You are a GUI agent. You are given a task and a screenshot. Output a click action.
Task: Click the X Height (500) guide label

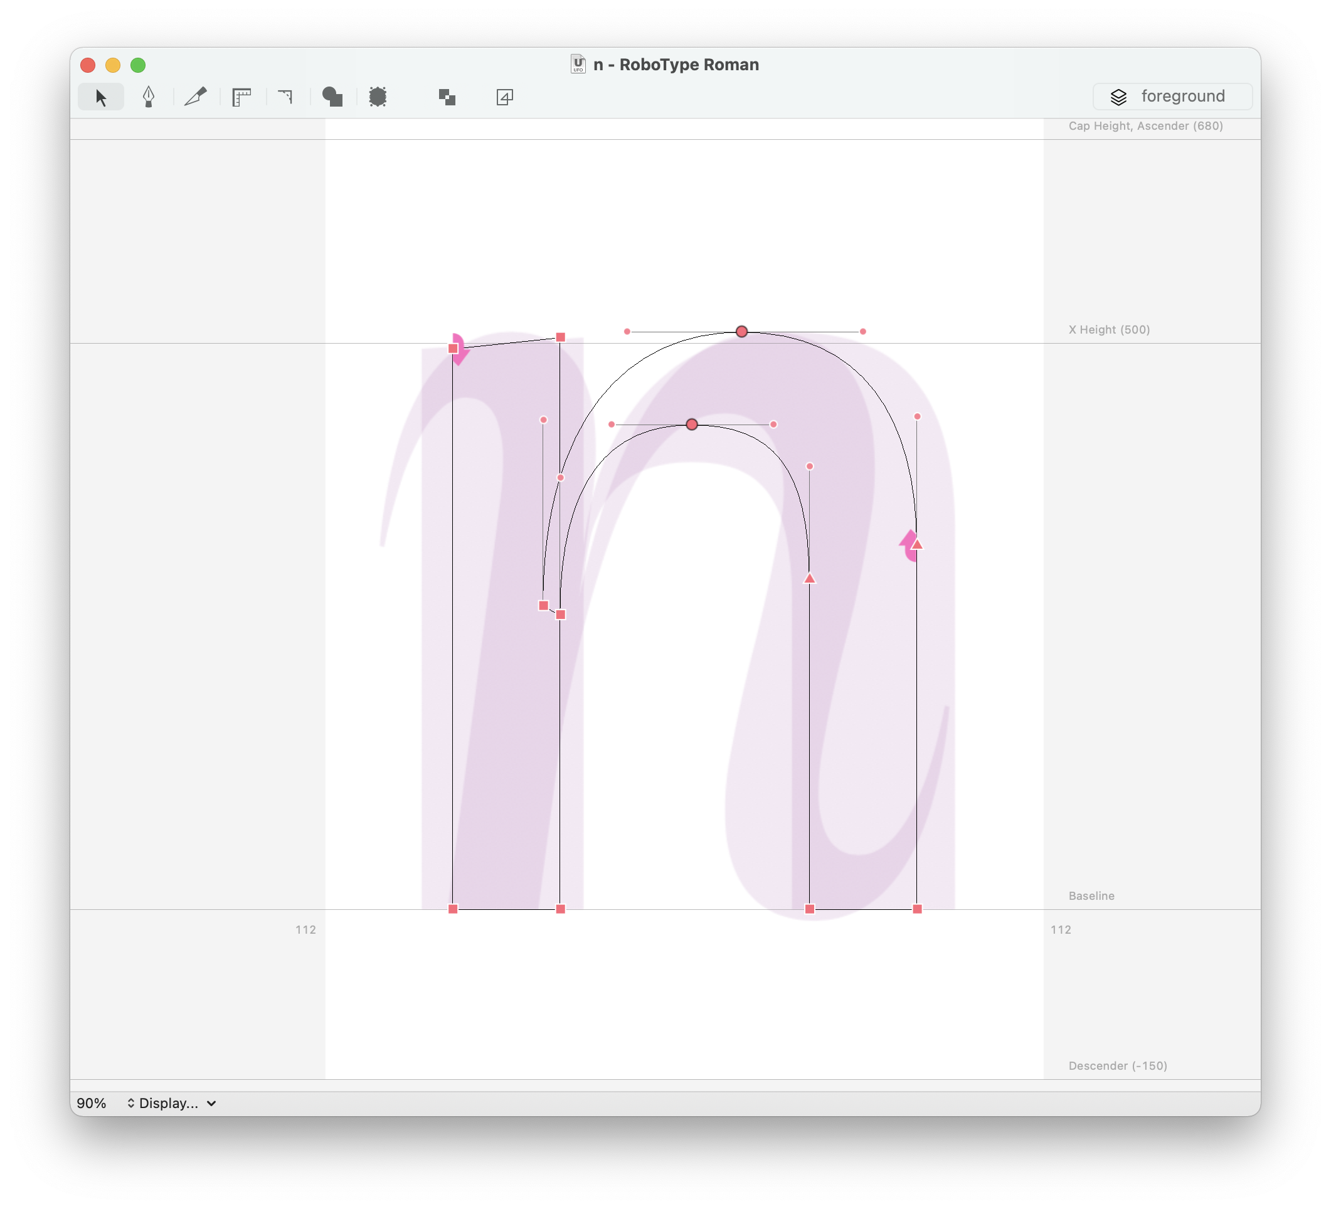pyautogui.click(x=1108, y=329)
